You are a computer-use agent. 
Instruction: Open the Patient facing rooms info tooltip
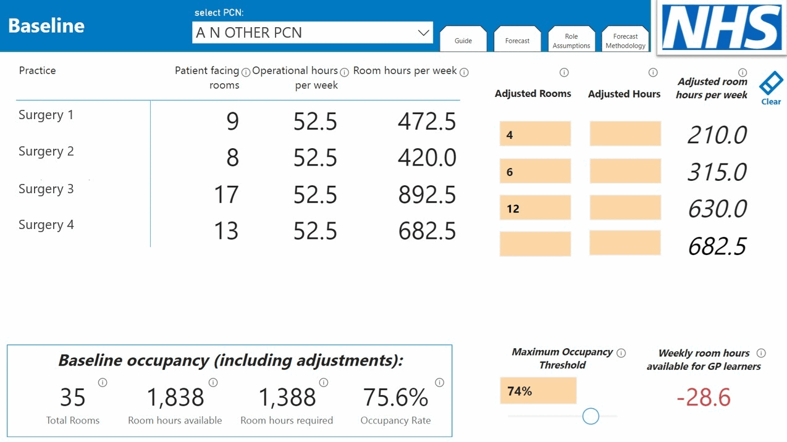pos(245,72)
